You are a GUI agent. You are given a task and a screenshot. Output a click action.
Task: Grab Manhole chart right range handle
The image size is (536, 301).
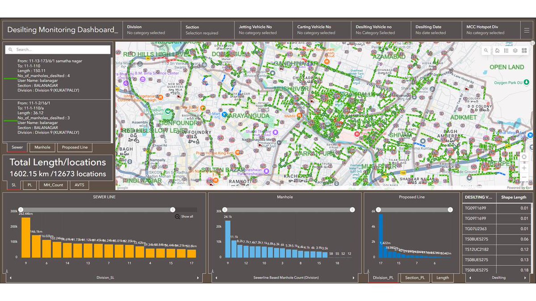[352, 210]
